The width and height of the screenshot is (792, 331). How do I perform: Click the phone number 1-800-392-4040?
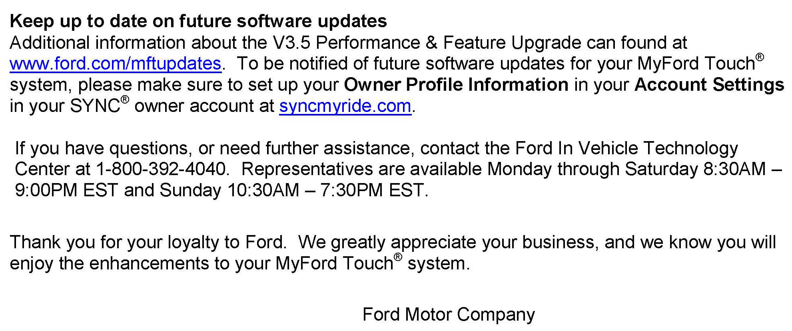coord(162,169)
